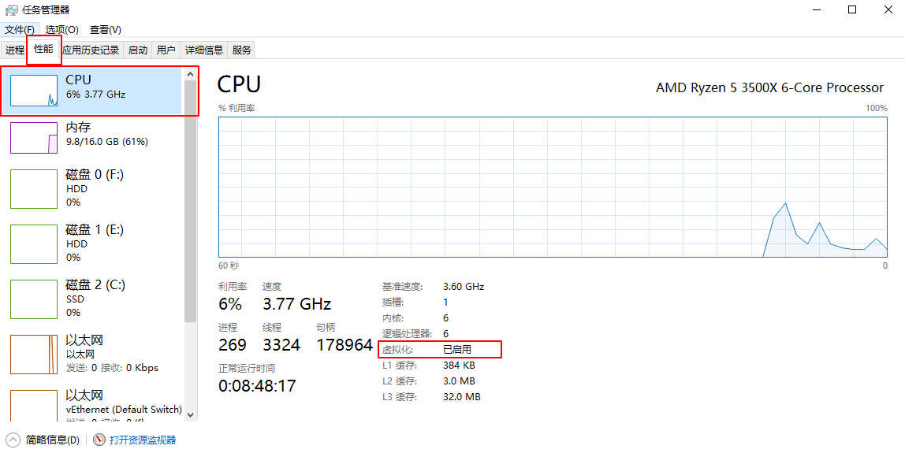The image size is (905, 453).
Task: Select the 内存 memory usage graph
Action: click(34, 138)
